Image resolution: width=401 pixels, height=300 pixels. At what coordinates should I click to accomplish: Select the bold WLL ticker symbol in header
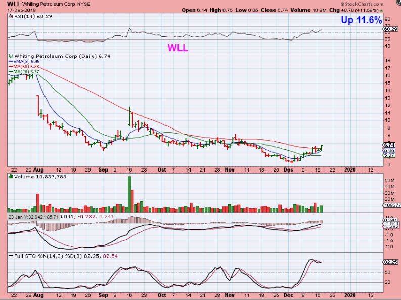click(x=14, y=4)
